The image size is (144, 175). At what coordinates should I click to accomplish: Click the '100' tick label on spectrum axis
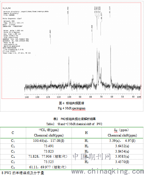(69, 97)
